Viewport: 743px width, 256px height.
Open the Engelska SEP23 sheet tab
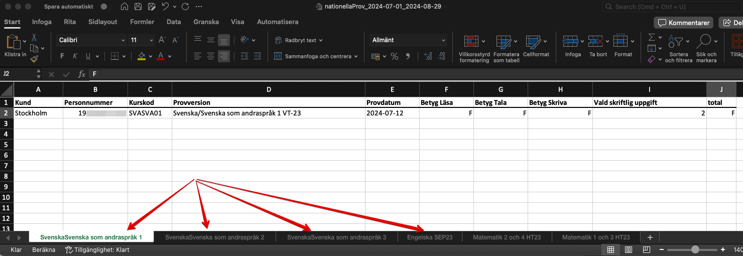430,237
